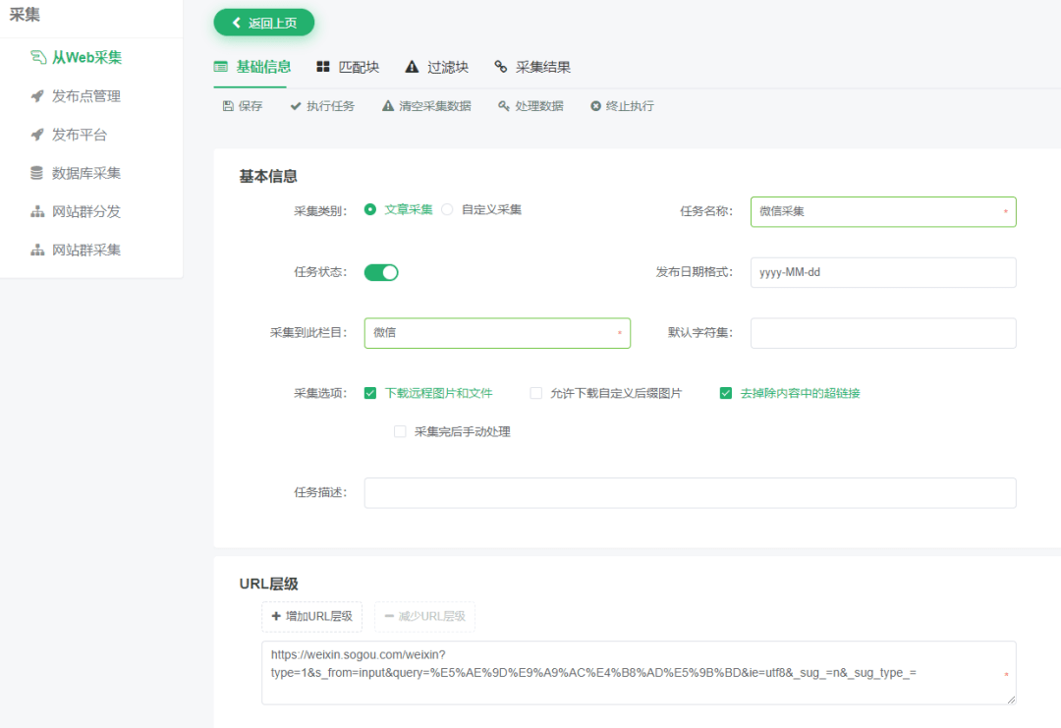Image resolution: width=1061 pixels, height=728 pixels.
Task: Toggle the 任务状态 switch off
Action: pos(381,273)
